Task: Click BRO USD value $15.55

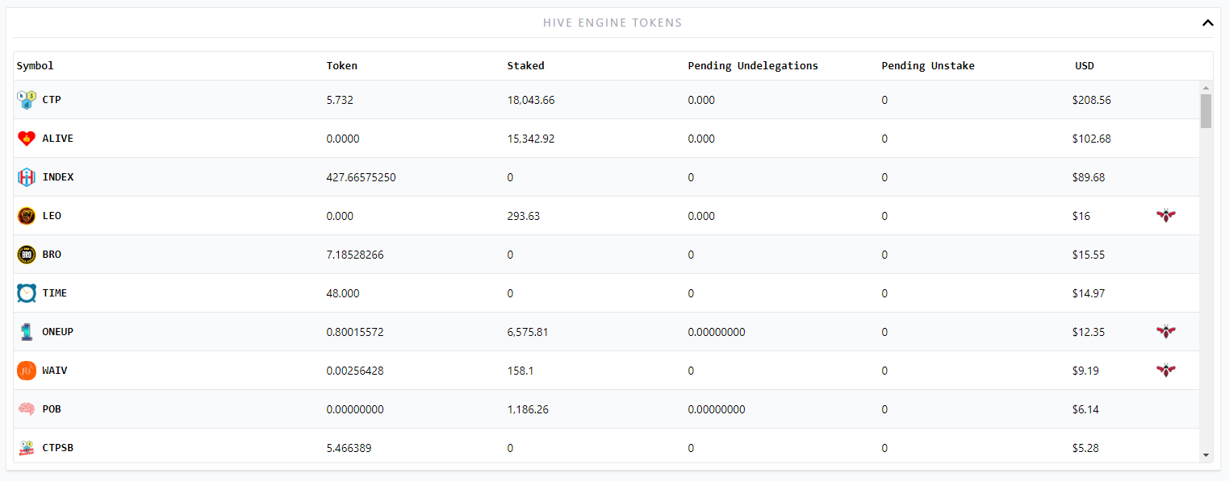Action: click(x=1089, y=255)
